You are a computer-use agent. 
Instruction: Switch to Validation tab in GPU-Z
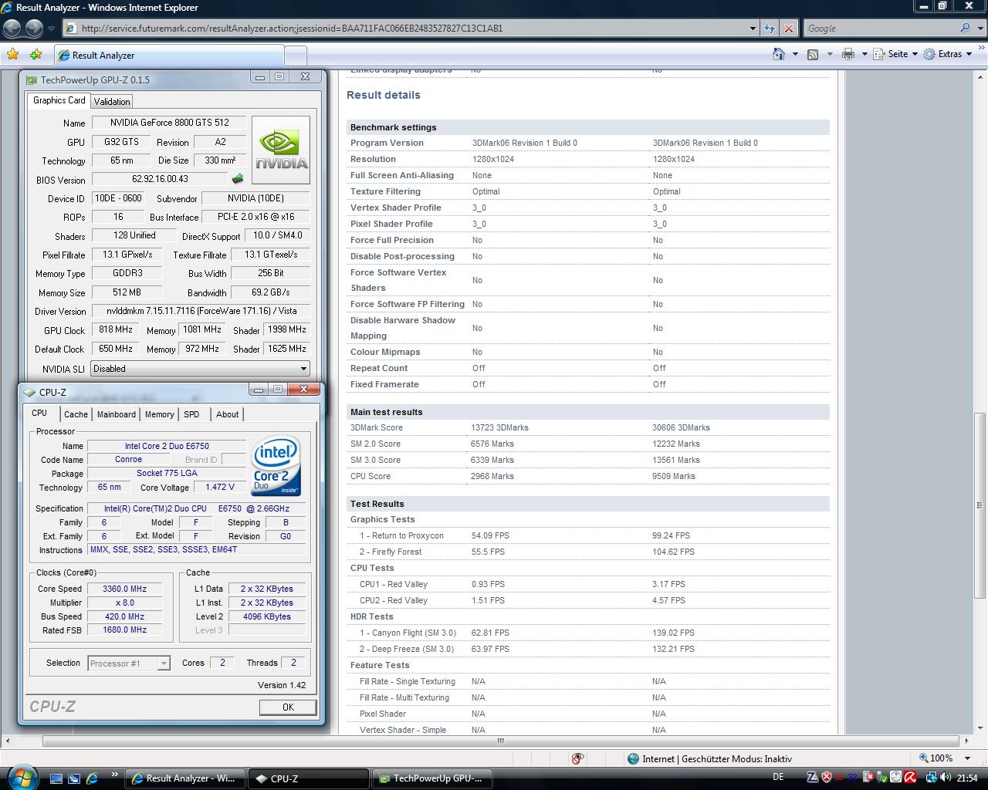(x=112, y=102)
